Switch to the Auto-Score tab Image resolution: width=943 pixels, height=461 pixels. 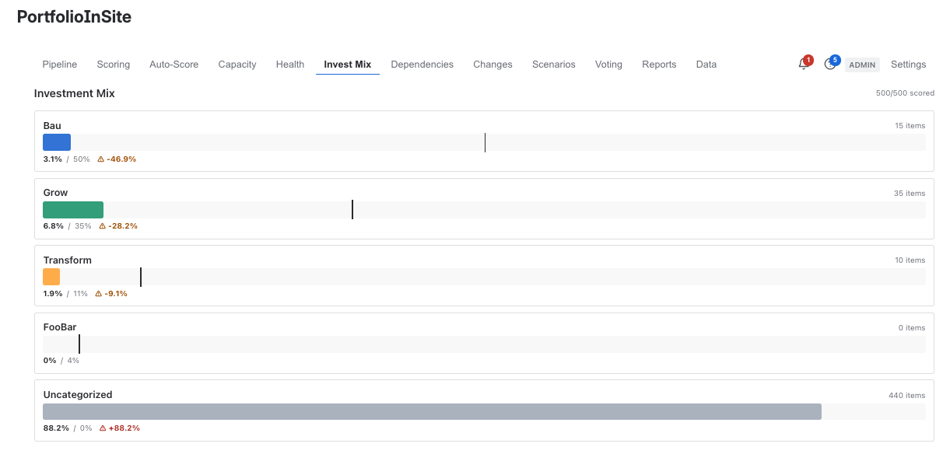pyautogui.click(x=174, y=65)
